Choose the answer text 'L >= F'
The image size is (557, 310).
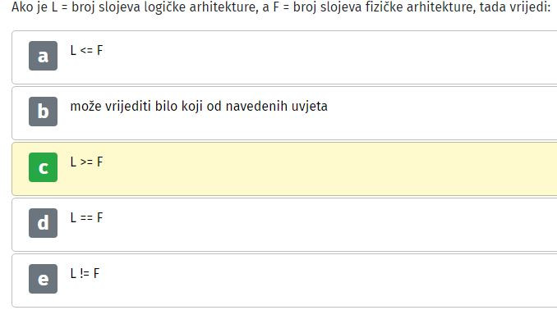click(86, 162)
